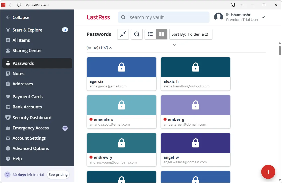
Task: Open Emergency Access settings
Action: tap(30, 128)
